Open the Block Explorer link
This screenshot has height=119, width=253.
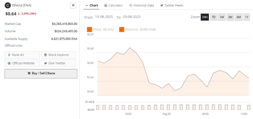point(59,55)
